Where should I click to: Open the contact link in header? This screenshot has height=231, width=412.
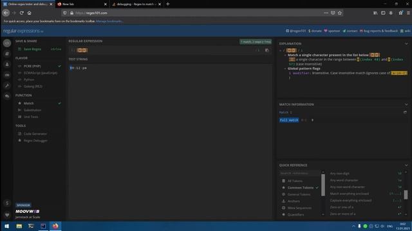350,31
